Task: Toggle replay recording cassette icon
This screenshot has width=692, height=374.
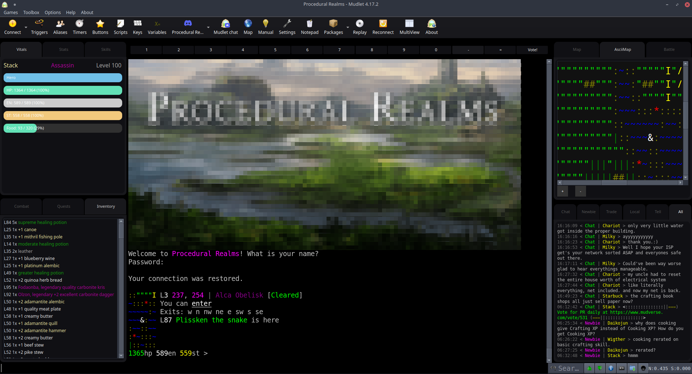Action: 622,368
